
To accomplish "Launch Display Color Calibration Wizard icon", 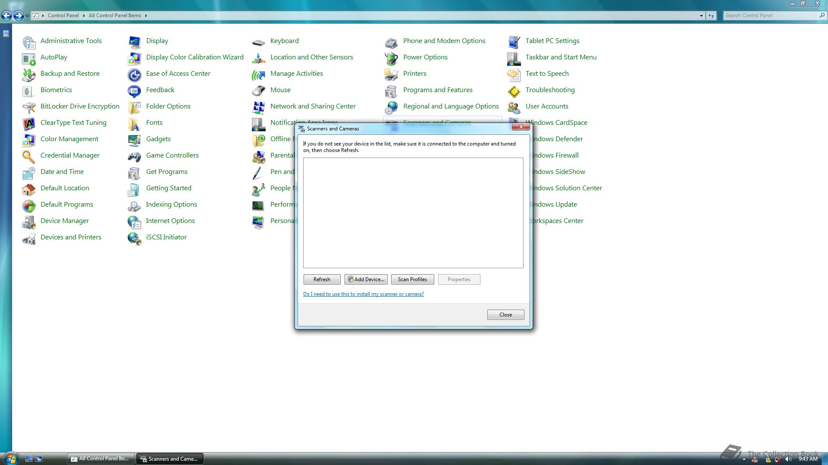I will (135, 58).
